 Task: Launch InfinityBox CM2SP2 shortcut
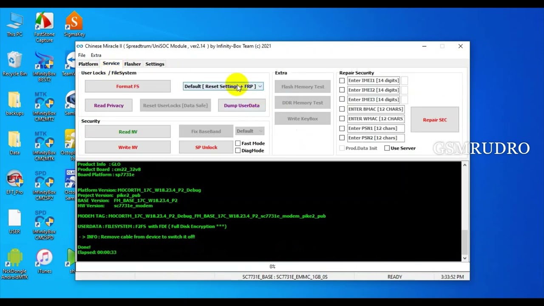(44, 186)
